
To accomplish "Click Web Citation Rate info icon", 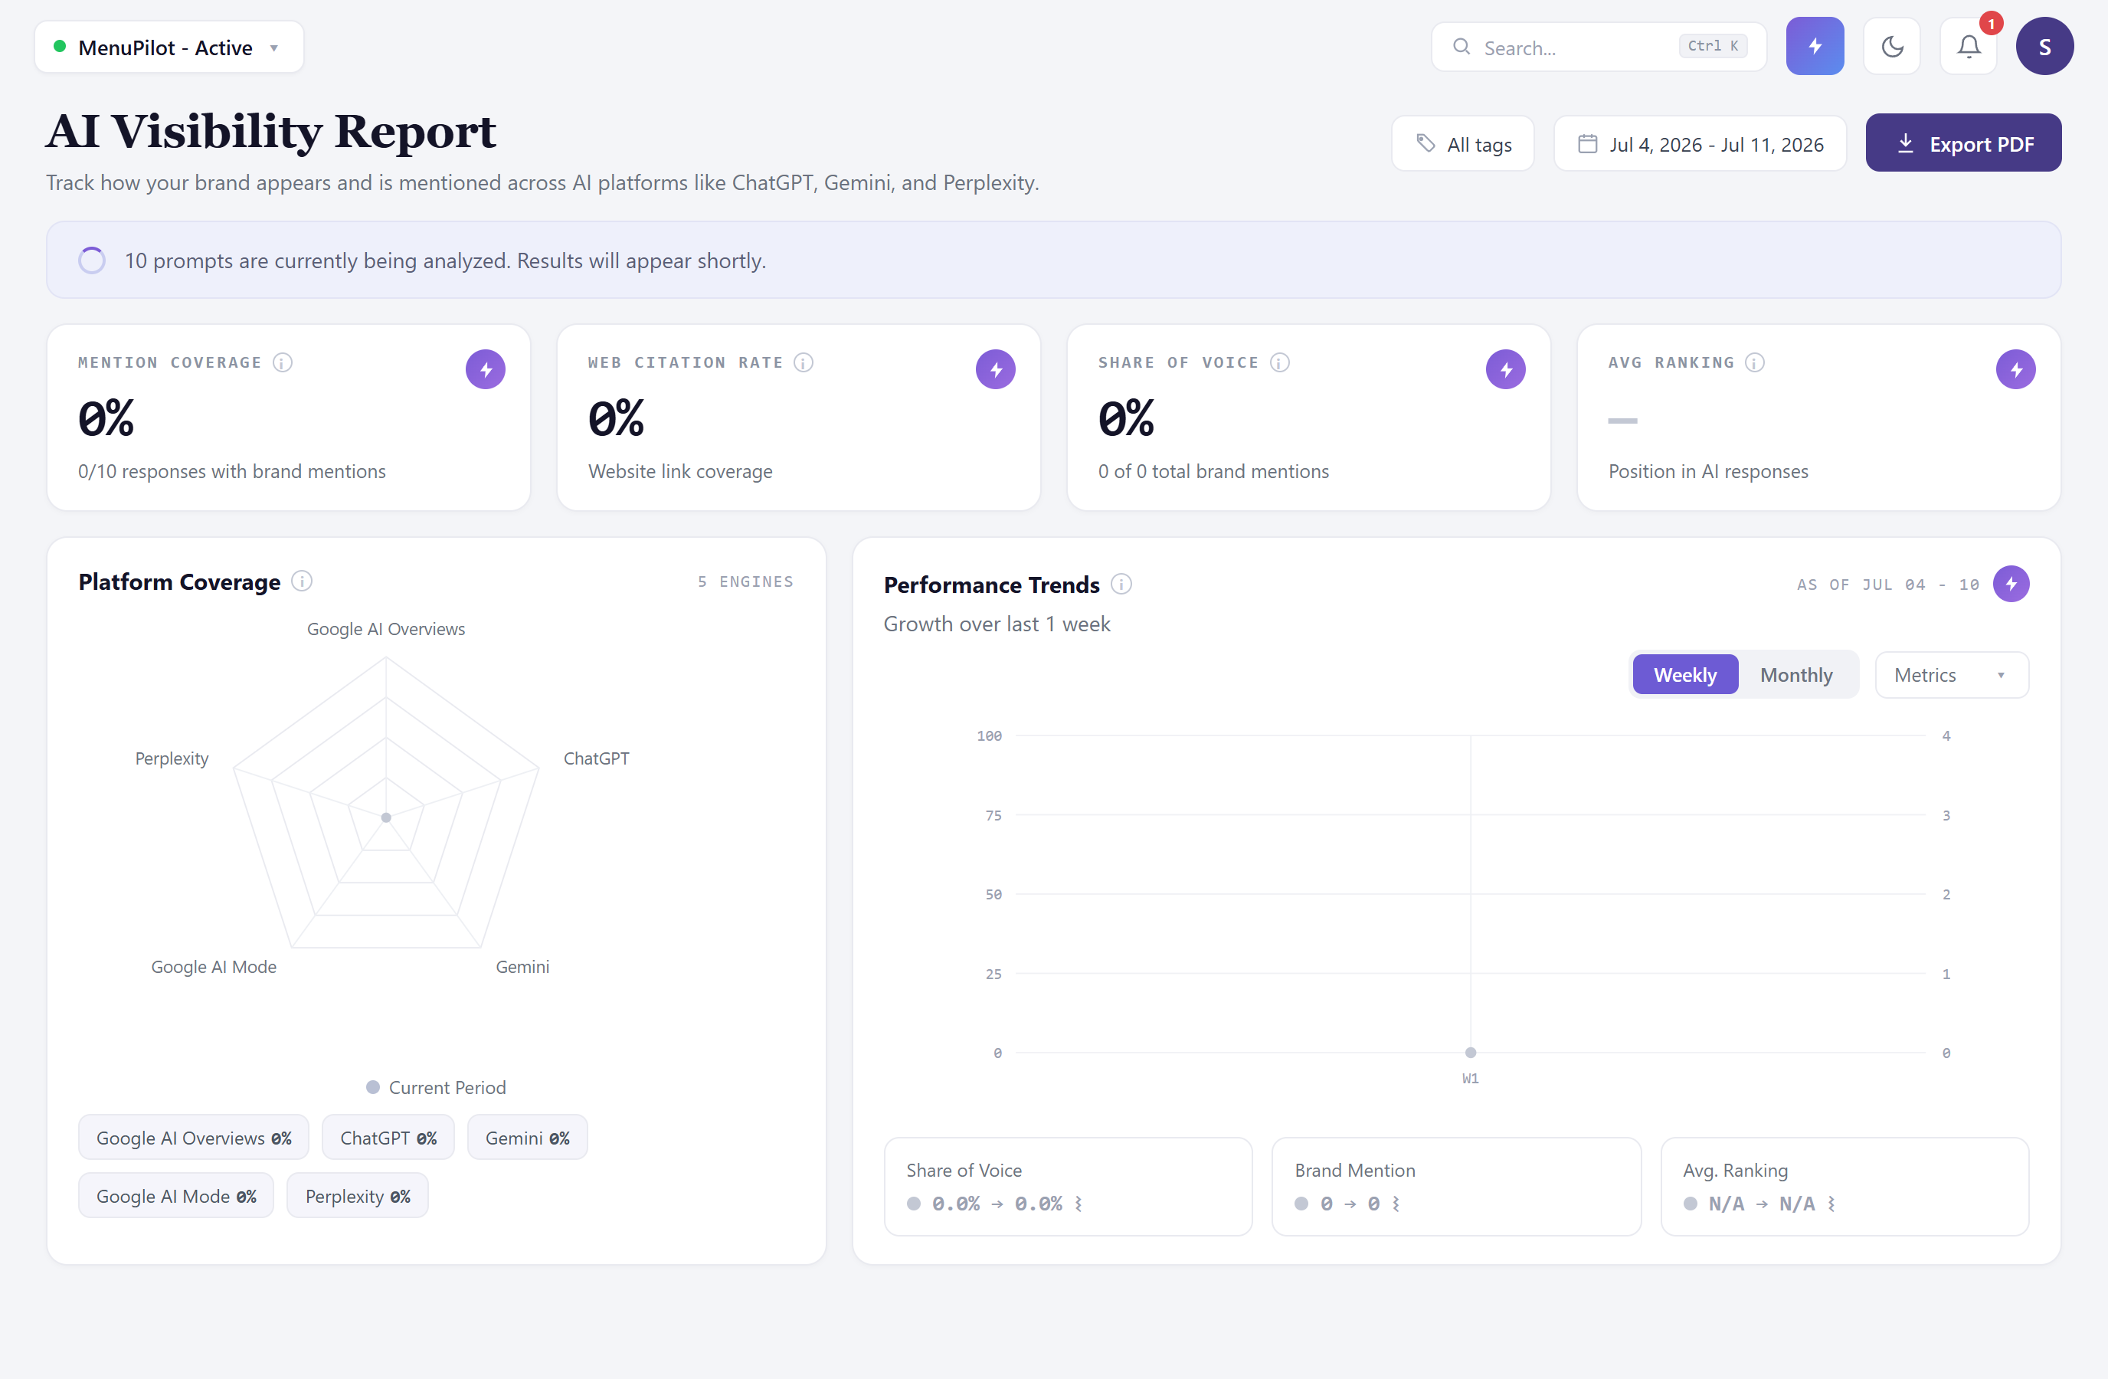I will click(804, 362).
